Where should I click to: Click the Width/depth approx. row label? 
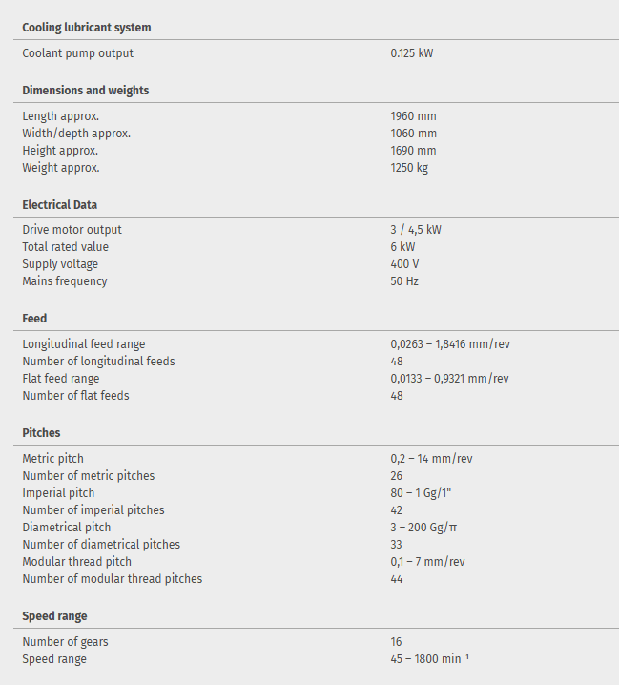tap(76, 134)
